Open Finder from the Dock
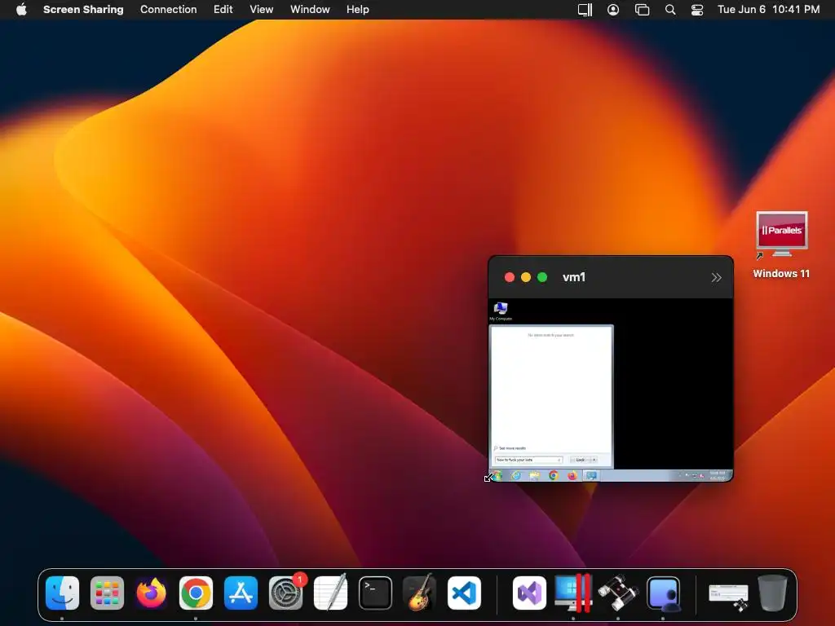 [62, 593]
